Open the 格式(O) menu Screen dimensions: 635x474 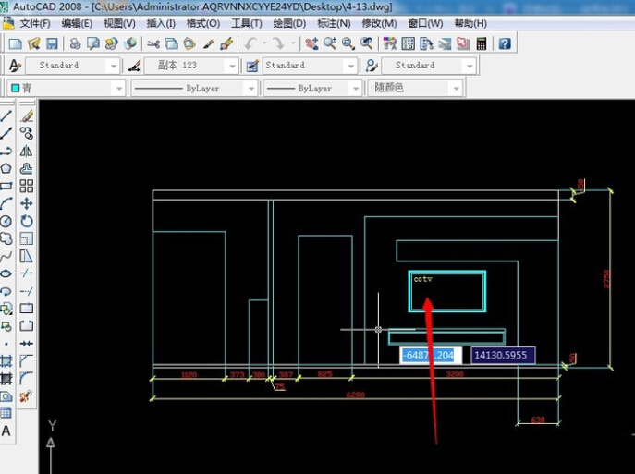(x=203, y=23)
